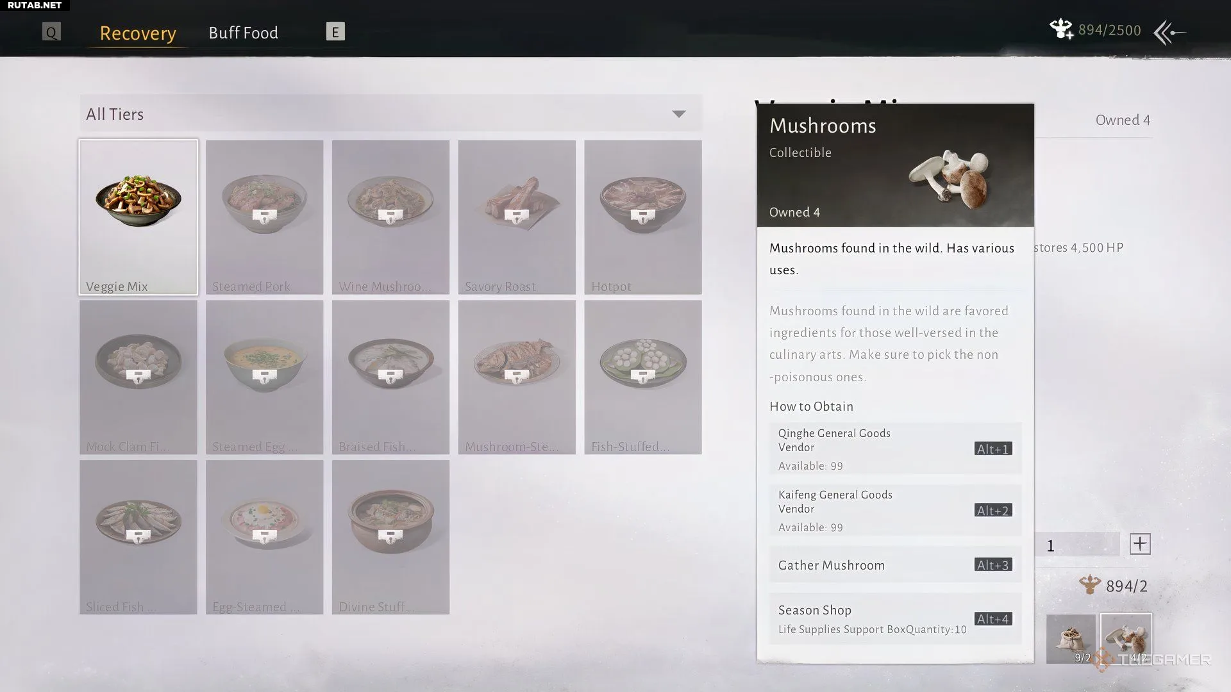The width and height of the screenshot is (1231, 692).
Task: Go to Kaifeng General Goods Vendor
Action: pyautogui.click(x=895, y=510)
